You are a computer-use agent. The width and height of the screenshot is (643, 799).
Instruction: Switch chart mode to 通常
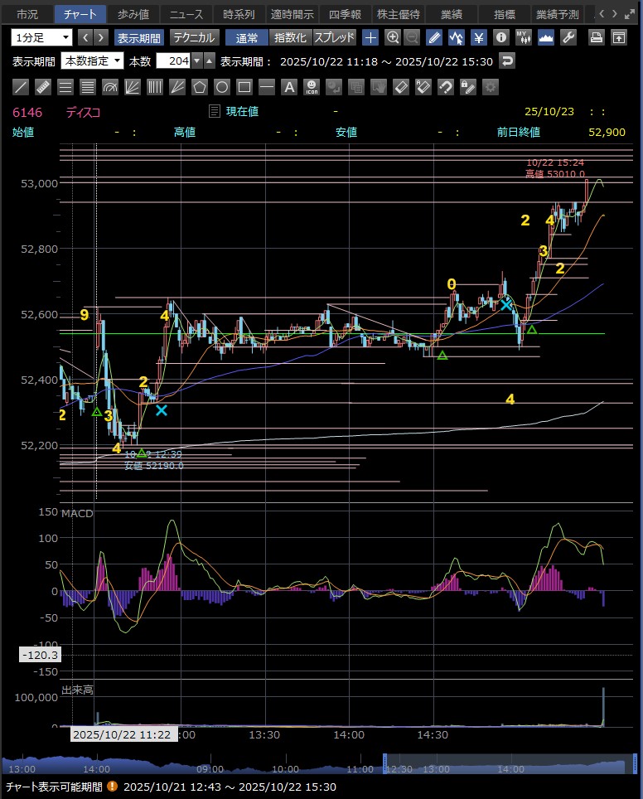pyautogui.click(x=247, y=37)
